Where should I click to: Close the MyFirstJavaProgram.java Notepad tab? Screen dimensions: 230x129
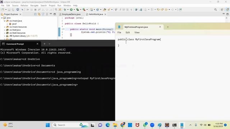[160, 27]
